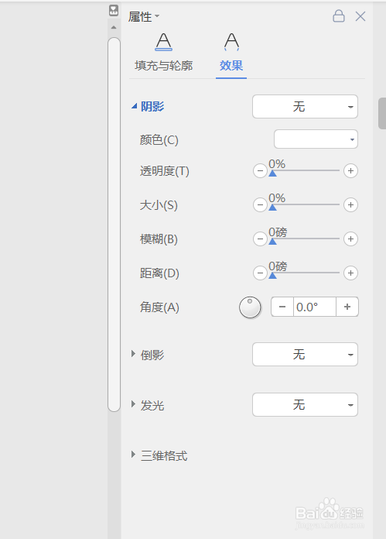Open the 发光 glow preset dropdown
386x539 pixels.
(x=305, y=405)
